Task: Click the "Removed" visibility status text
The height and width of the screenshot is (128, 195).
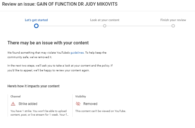Action: [90, 104]
